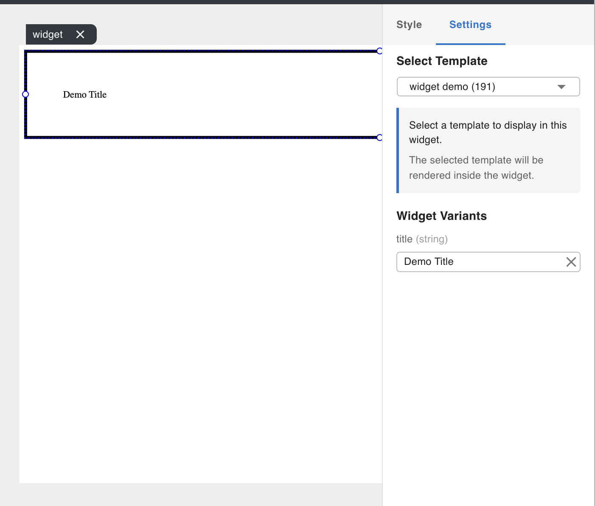
Task: Click the Select Template heading
Action: 441,61
